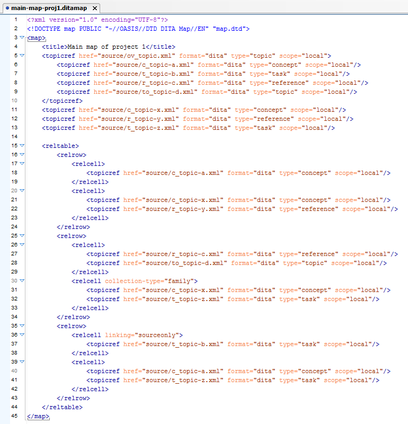Click line number 14 in the gutter
The width and height of the screenshot is (408, 424).
(x=15, y=137)
